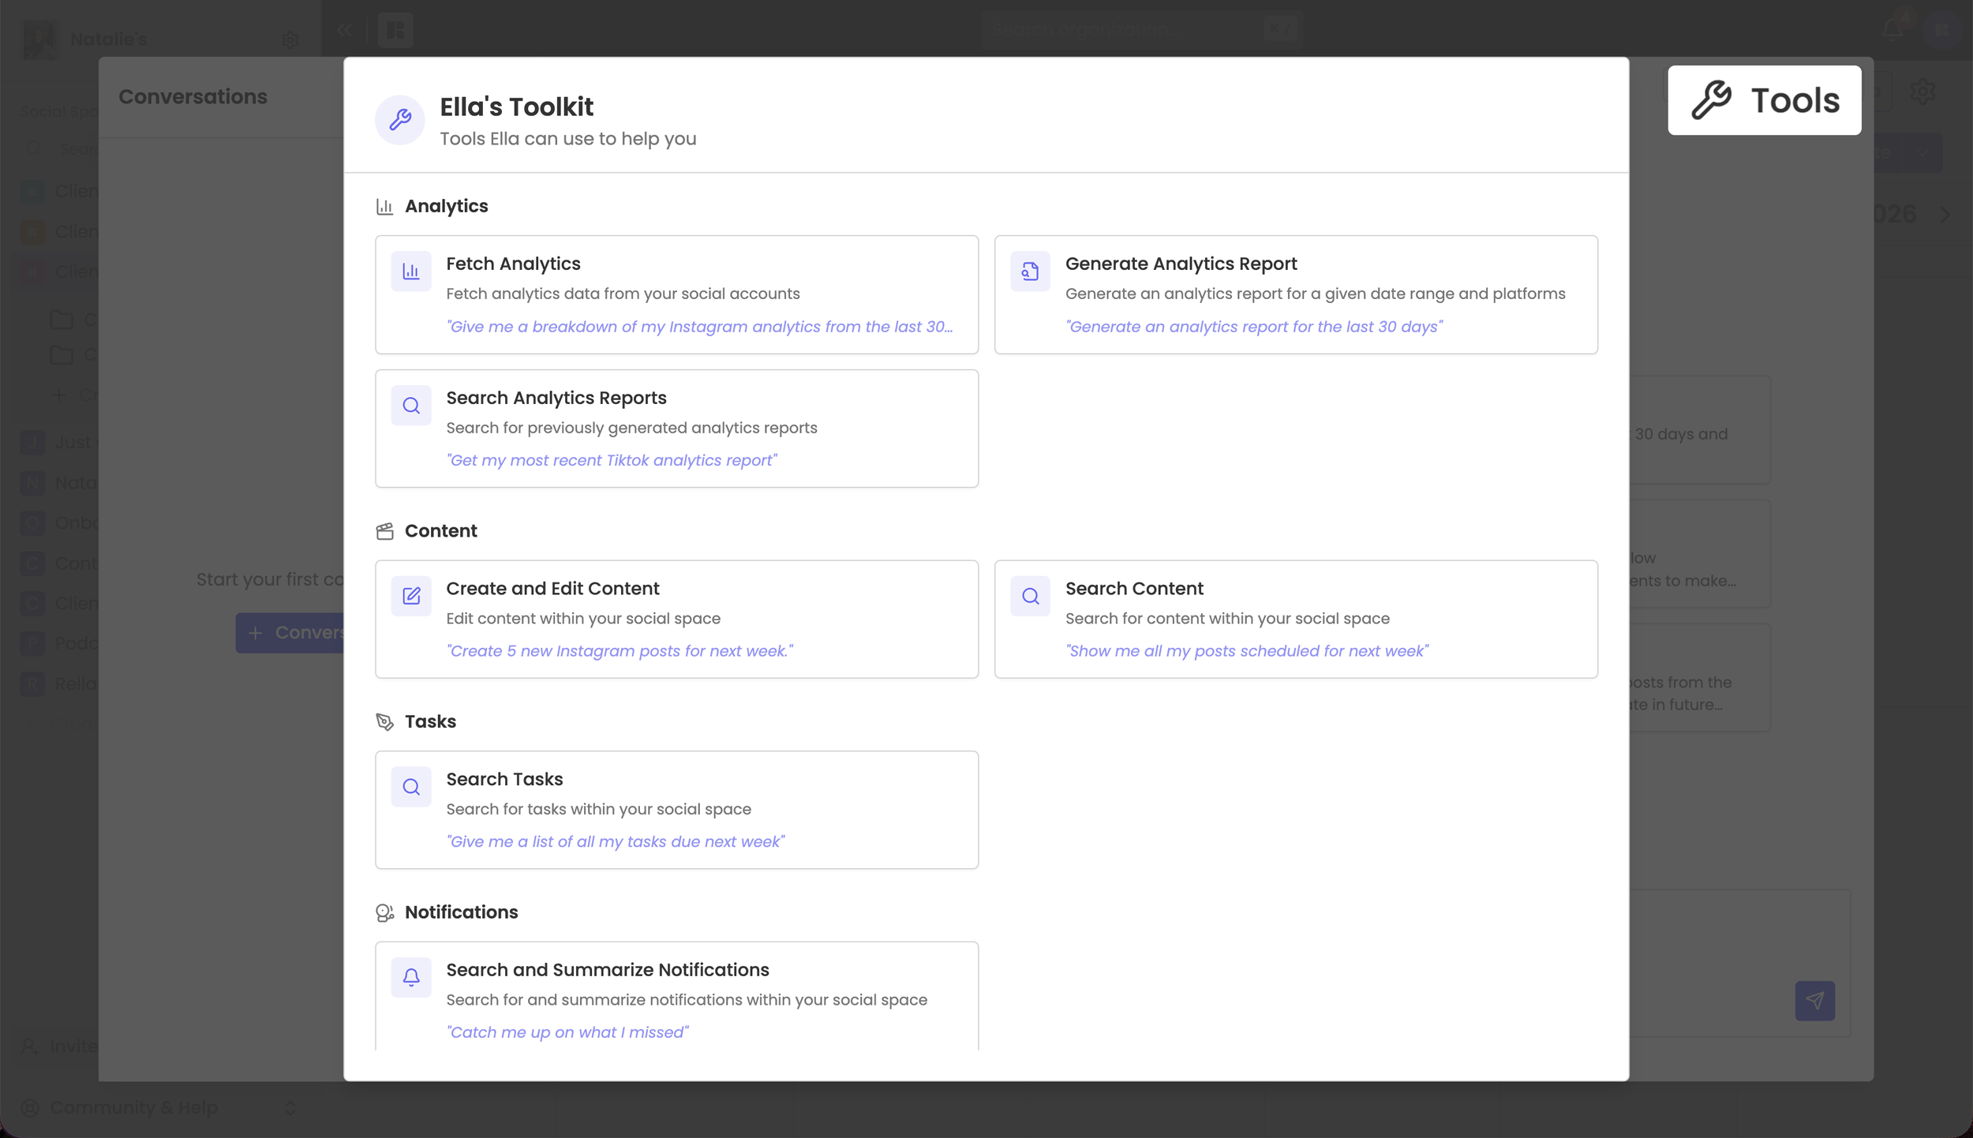This screenshot has height=1138, width=1973.
Task: Open the workspace settings gear near Natalie's
Action: (x=290, y=39)
